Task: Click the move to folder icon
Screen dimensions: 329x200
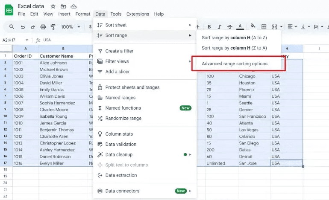Action: click(x=63, y=6)
